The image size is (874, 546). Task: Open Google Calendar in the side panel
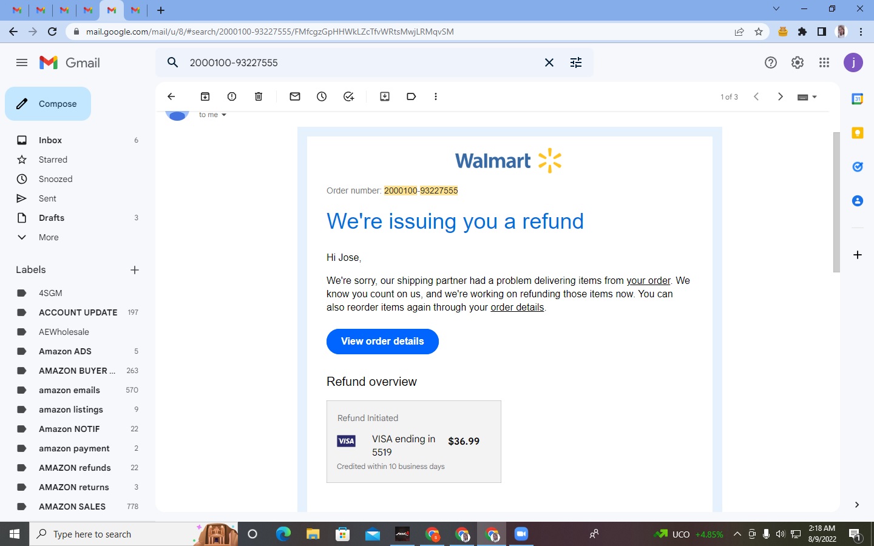858,99
